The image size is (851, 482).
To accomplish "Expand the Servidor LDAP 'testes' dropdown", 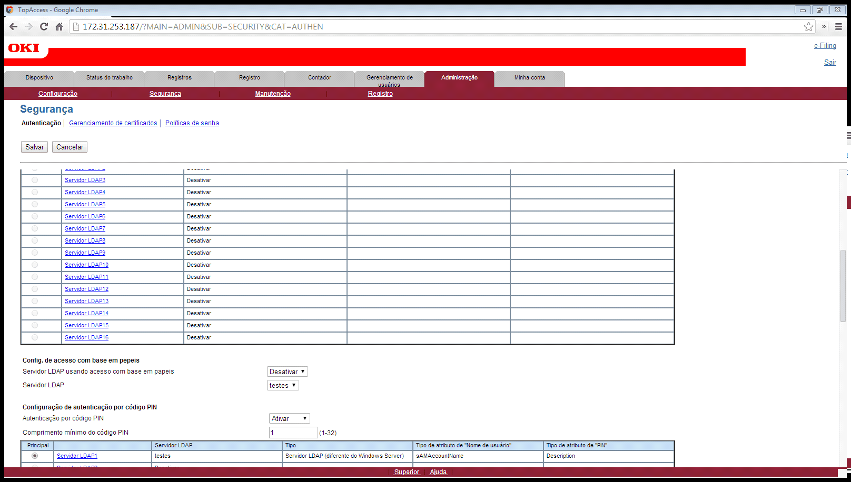I will (x=283, y=385).
